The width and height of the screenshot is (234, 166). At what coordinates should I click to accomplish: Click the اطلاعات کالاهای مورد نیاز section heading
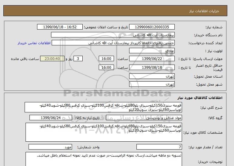point(200,98)
